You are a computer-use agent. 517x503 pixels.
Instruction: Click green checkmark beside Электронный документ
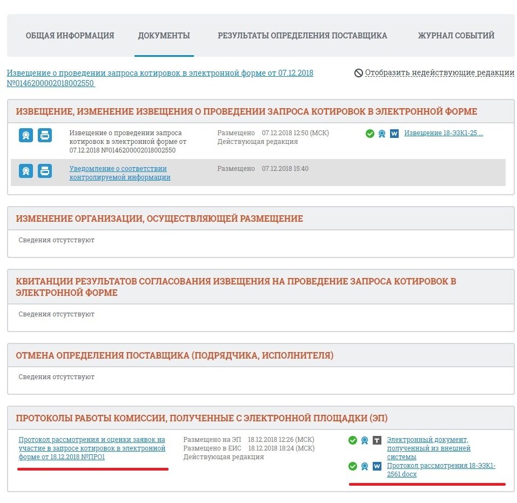(353, 440)
